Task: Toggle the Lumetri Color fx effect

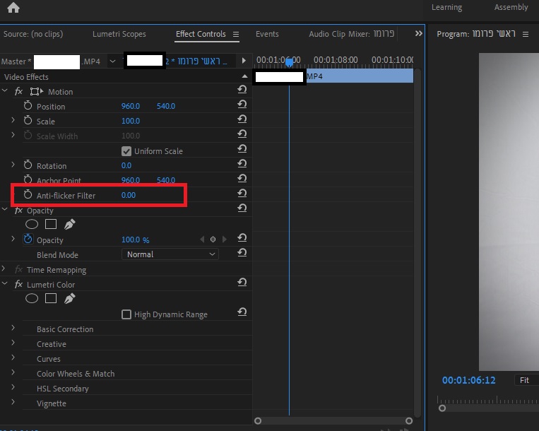Action: pyautogui.click(x=18, y=285)
